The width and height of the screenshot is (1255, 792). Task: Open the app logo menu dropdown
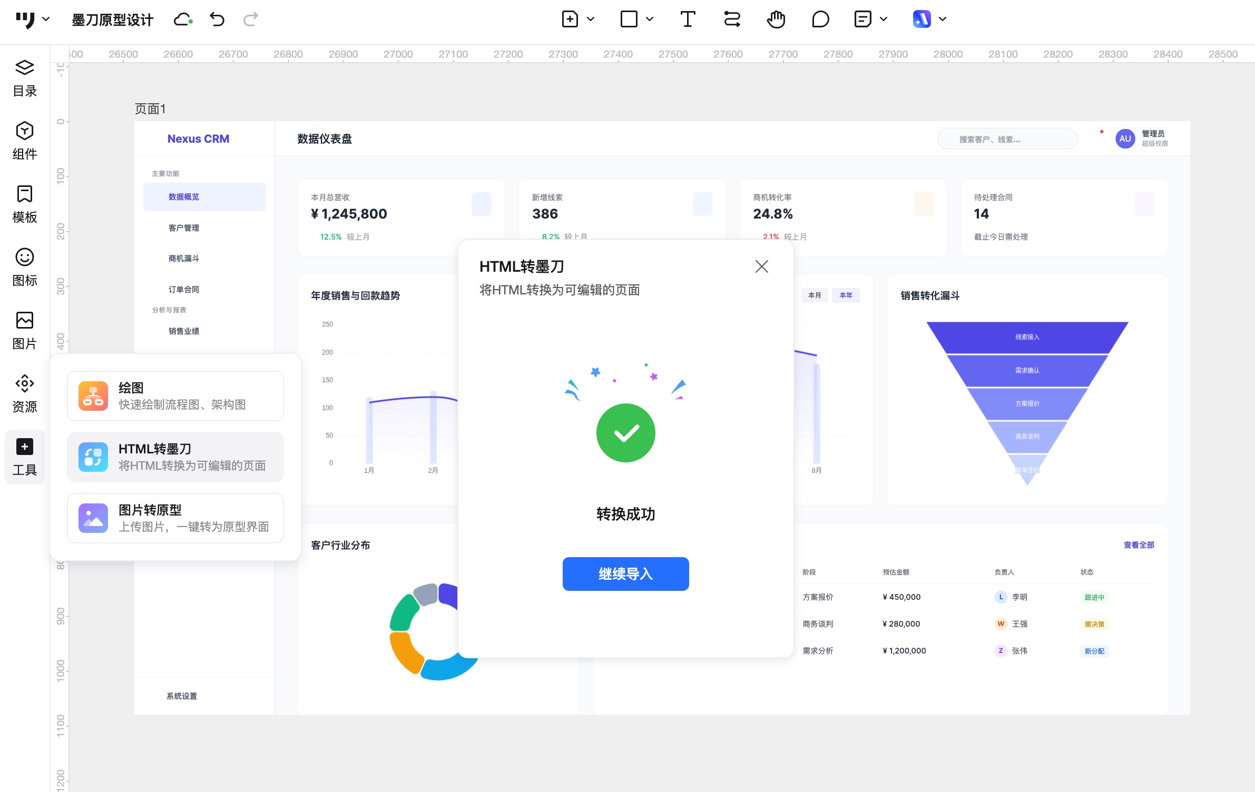coord(46,19)
